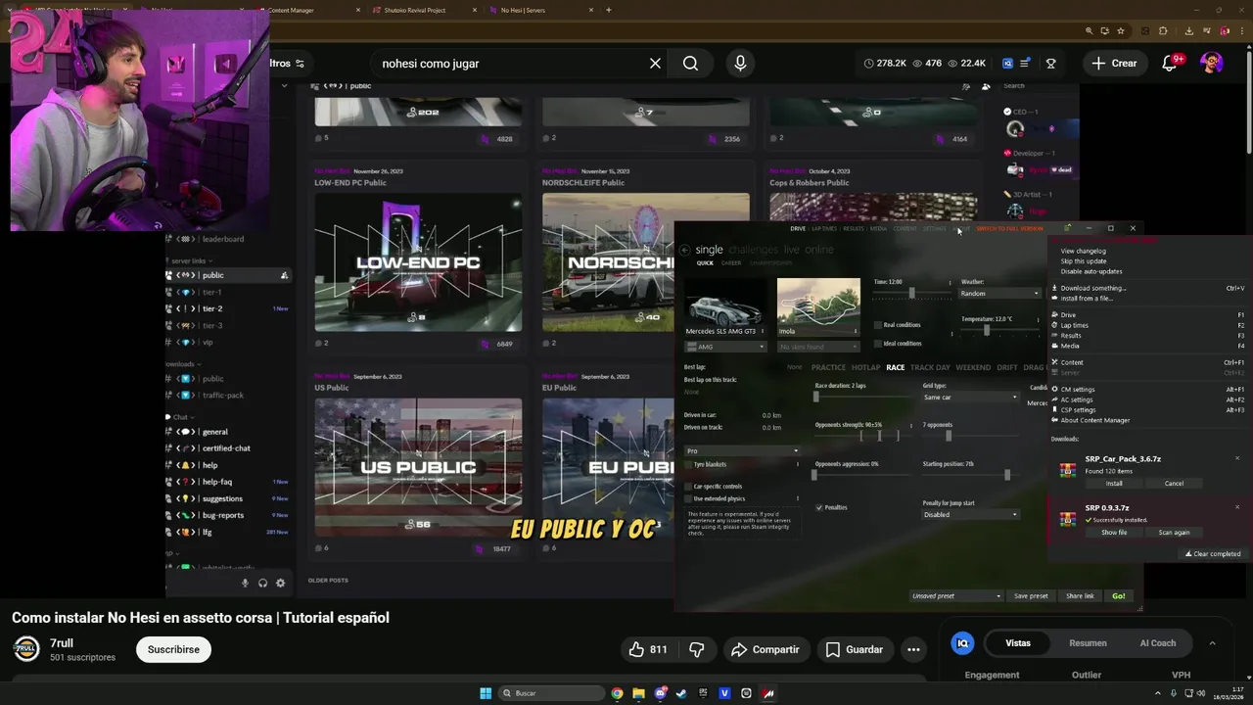Open YouTube notifications bell

(1169, 64)
